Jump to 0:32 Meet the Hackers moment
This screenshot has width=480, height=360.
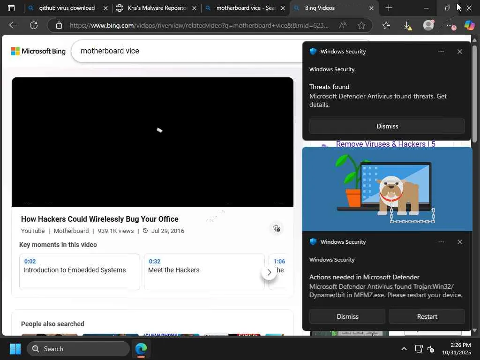coord(204,271)
